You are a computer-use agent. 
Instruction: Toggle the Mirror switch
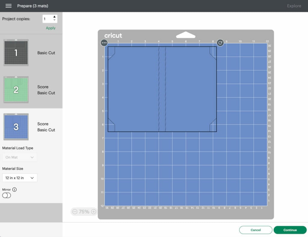pyautogui.click(x=6, y=195)
